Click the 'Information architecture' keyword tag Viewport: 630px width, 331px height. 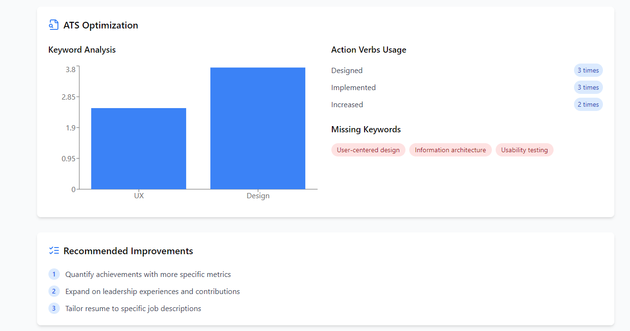(451, 150)
